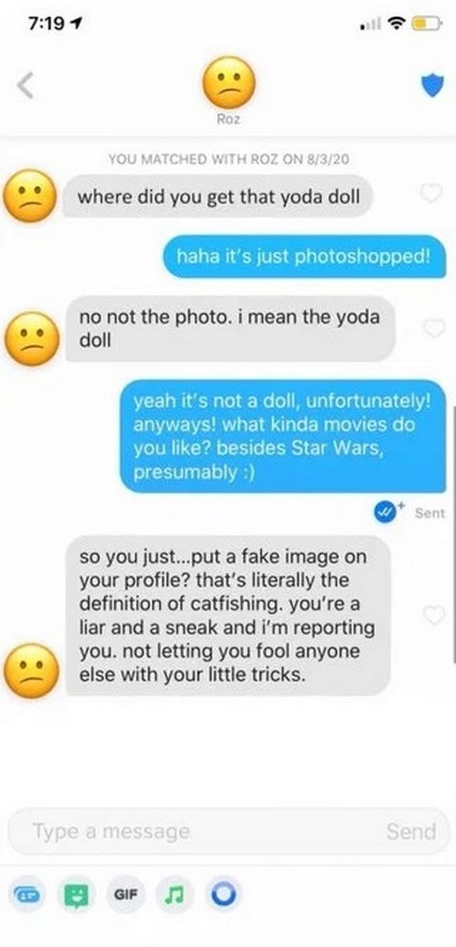Like the catfishing accusation message
This screenshot has width=456, height=947.
(x=431, y=614)
